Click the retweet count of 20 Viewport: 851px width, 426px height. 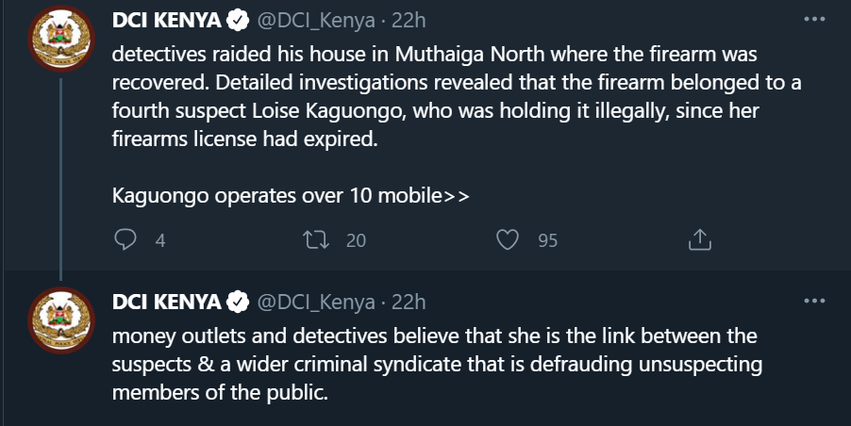(x=356, y=240)
